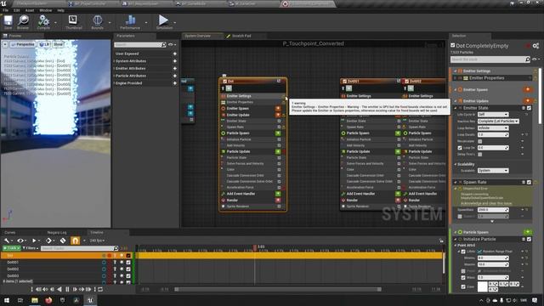Pause the timeline playback

[67, 289]
